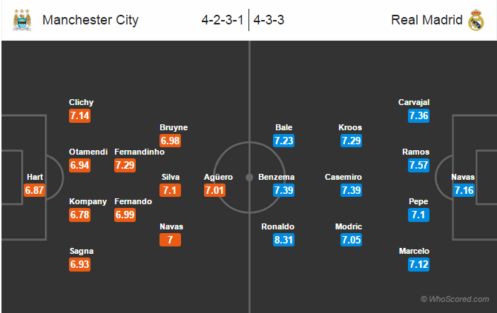The height and width of the screenshot is (313, 497).
Task: Select Hart's 6.87 rating badge
Action: (x=34, y=190)
